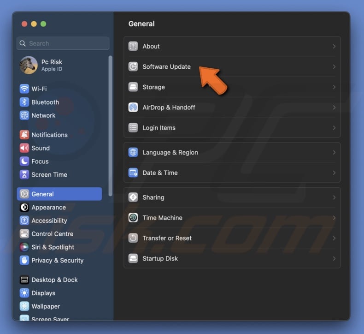This screenshot has height=334, width=364.
Task: Select Appearance label in sidebar
Action: point(48,207)
